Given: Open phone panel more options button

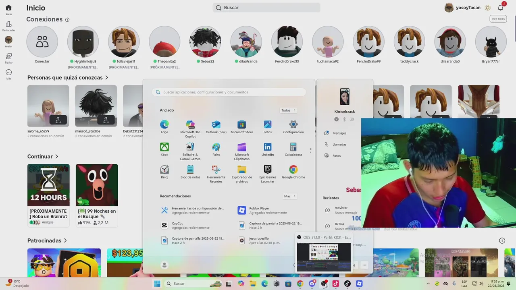Looking at the screenshot, I should pyautogui.click(x=364, y=265).
